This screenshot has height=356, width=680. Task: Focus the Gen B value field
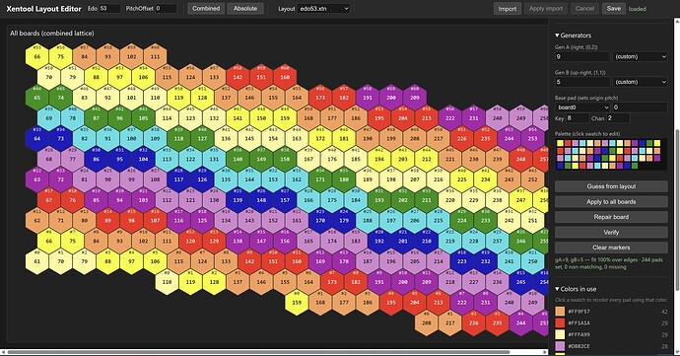tap(582, 82)
